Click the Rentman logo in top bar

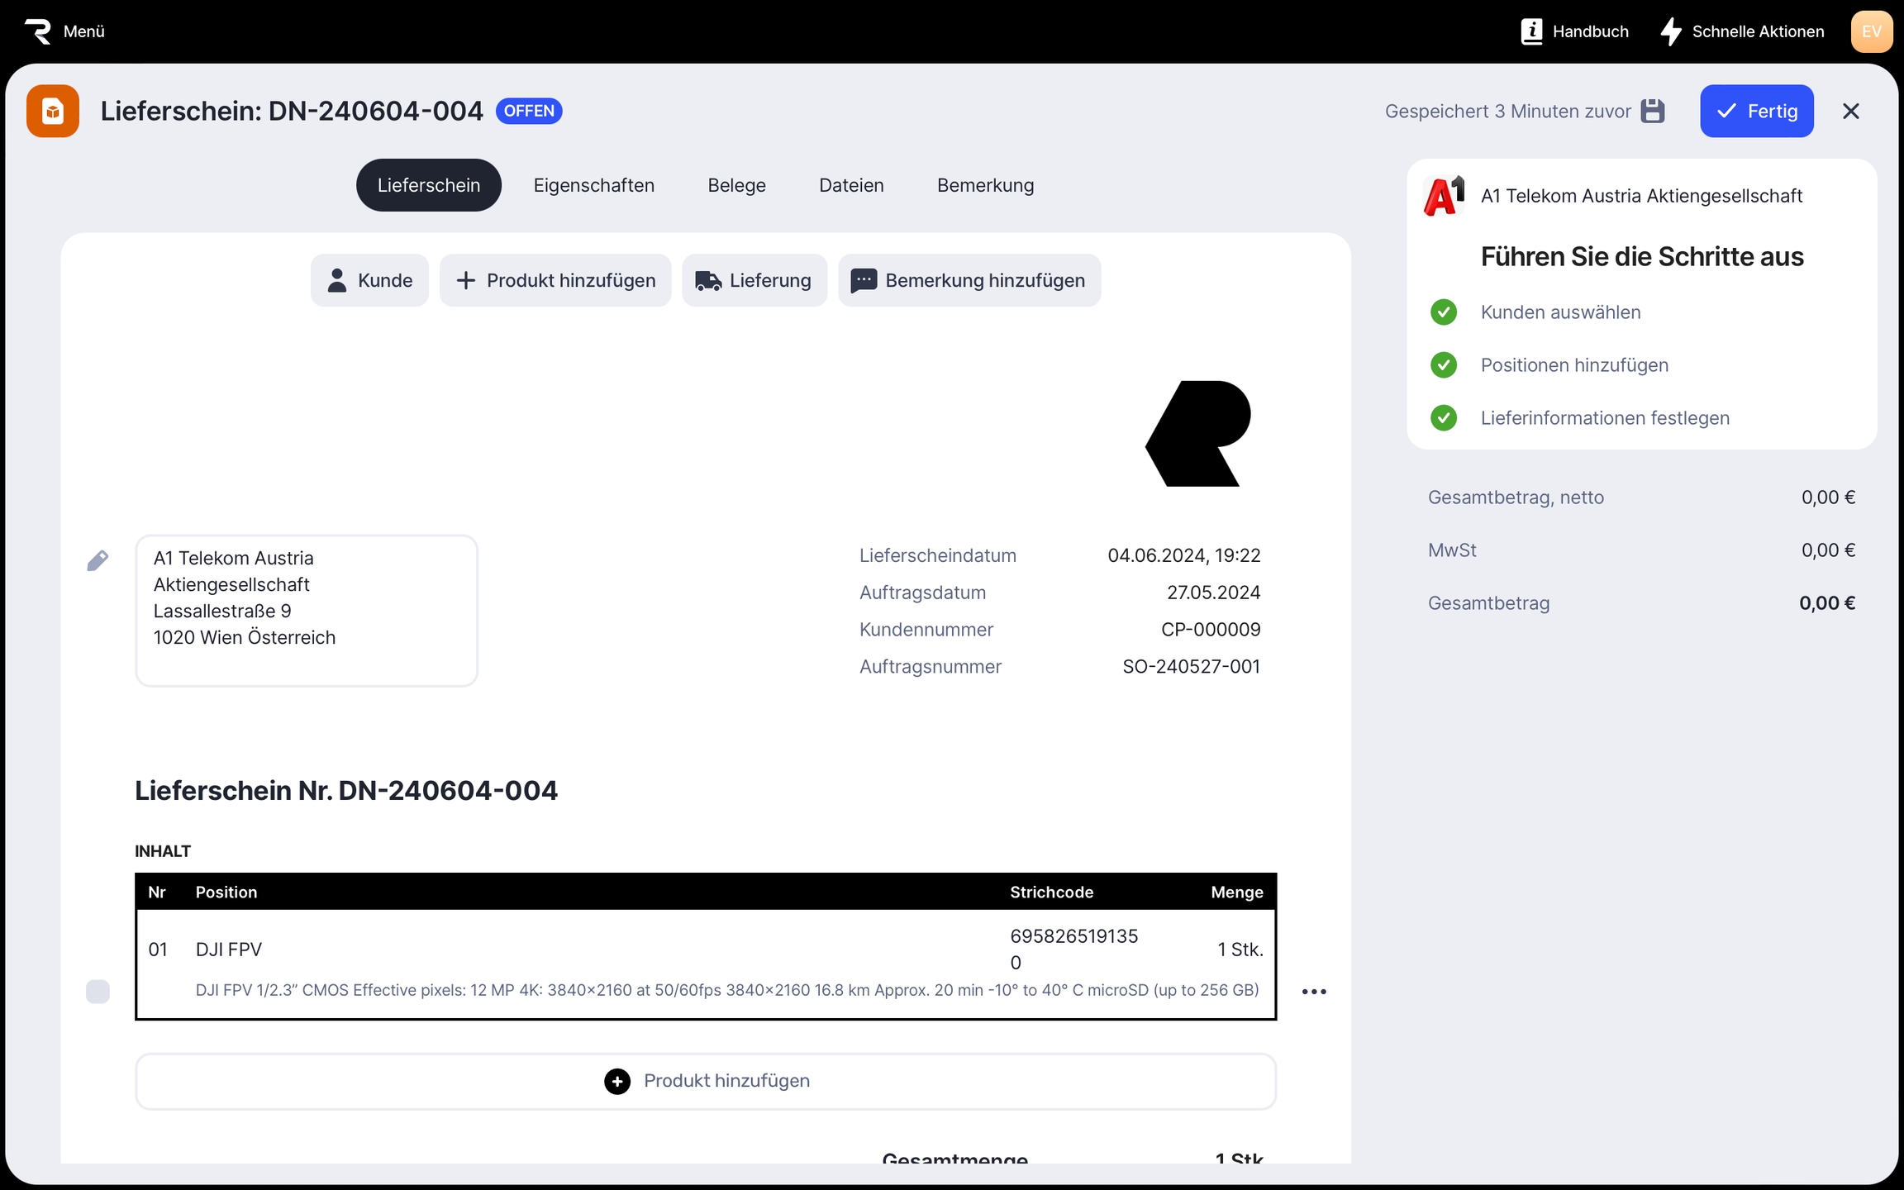pos(38,31)
